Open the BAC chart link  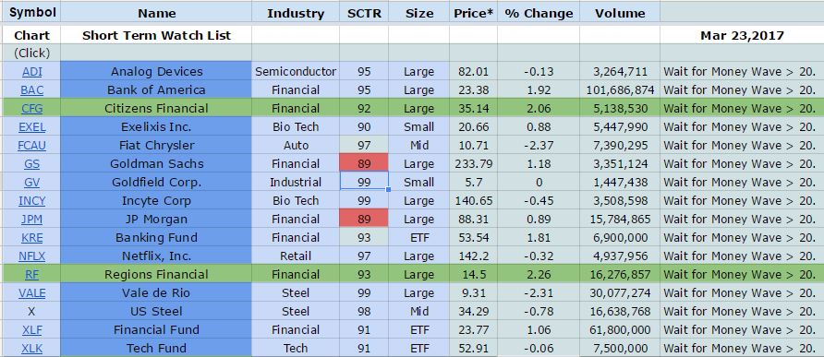click(x=31, y=90)
